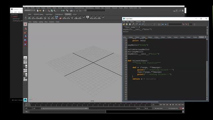Toggle Show History only in Script Editor
The width and height of the screenshot is (213, 120).
click(x=146, y=24)
